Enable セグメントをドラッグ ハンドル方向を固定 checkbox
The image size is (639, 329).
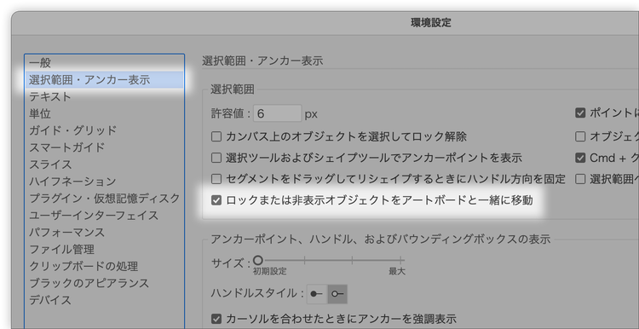[x=216, y=179]
